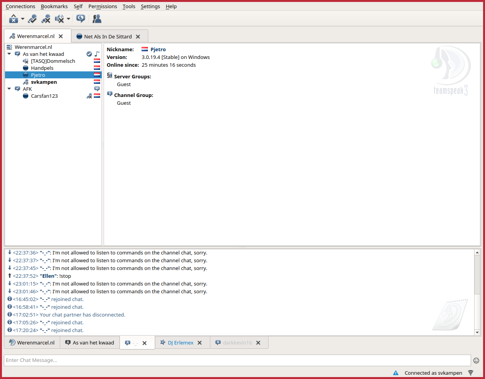Open the DJ Erlemex chat tab

tap(180, 343)
